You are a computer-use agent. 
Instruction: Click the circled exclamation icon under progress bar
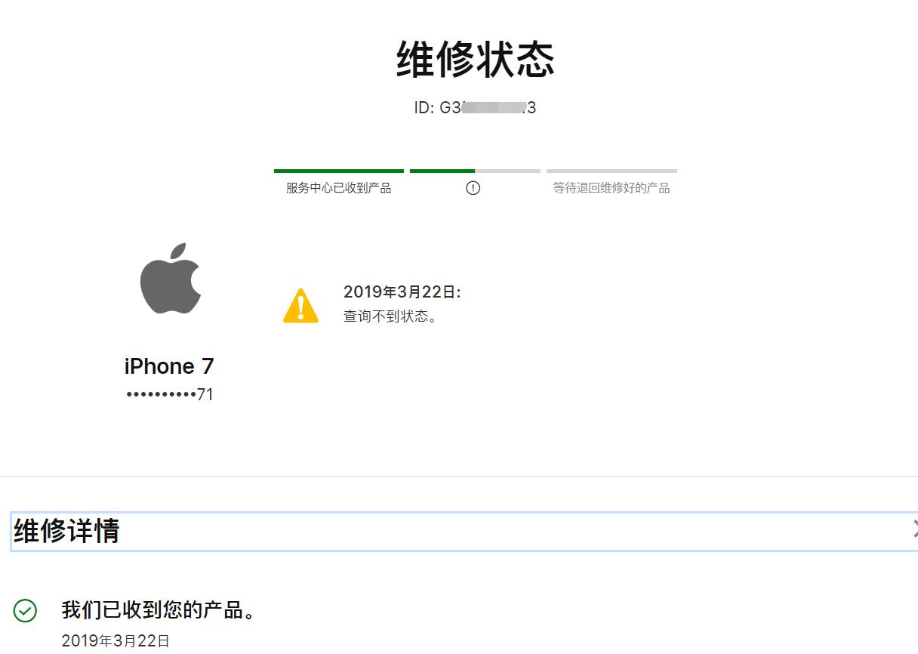click(x=473, y=188)
